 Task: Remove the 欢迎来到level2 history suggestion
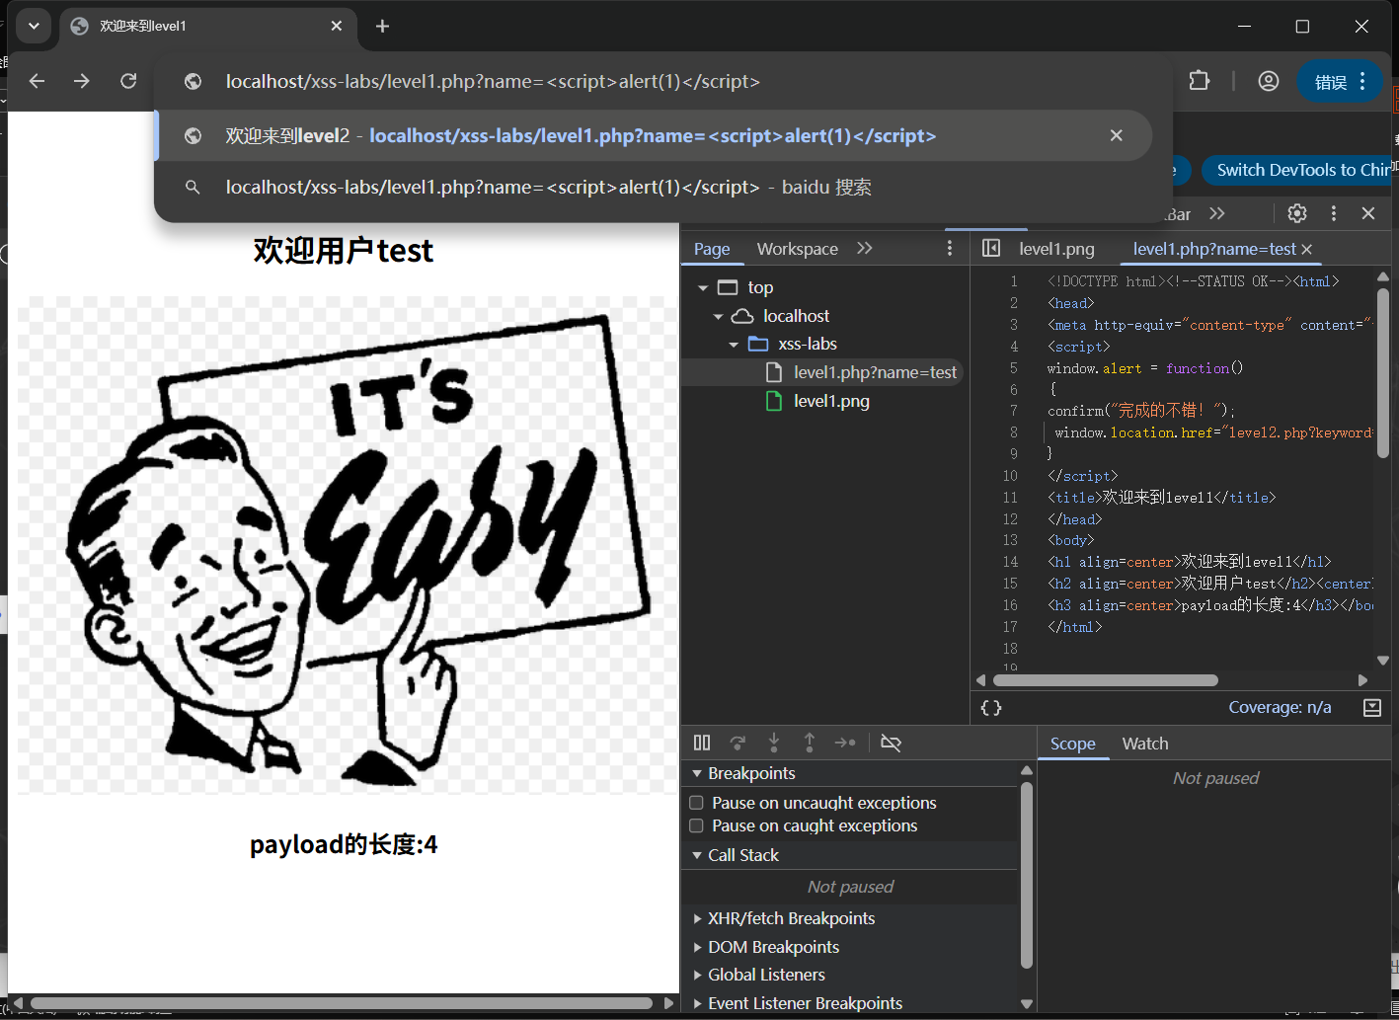coord(1117,135)
